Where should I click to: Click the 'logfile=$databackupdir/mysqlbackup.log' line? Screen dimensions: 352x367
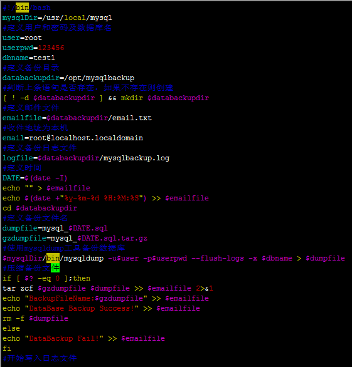tap(86, 158)
